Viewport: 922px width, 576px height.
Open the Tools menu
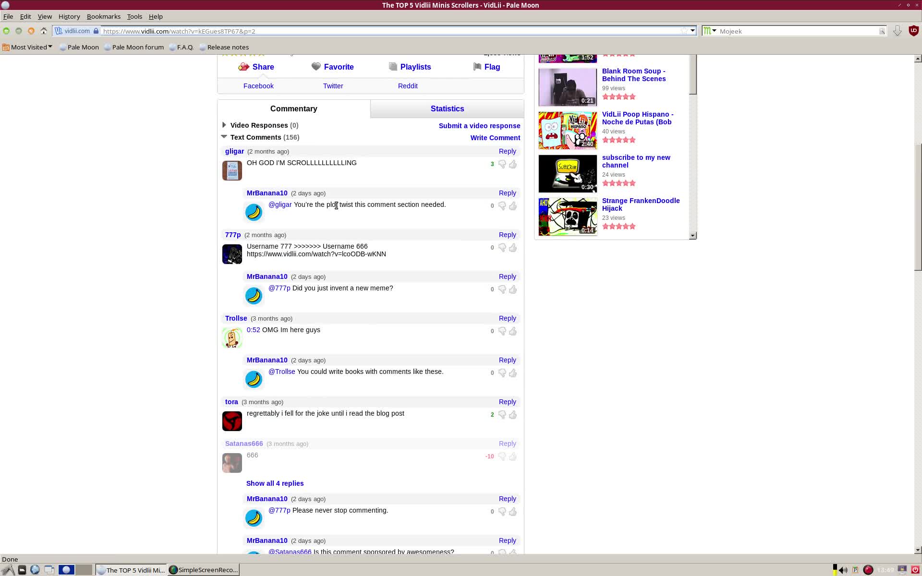(134, 16)
